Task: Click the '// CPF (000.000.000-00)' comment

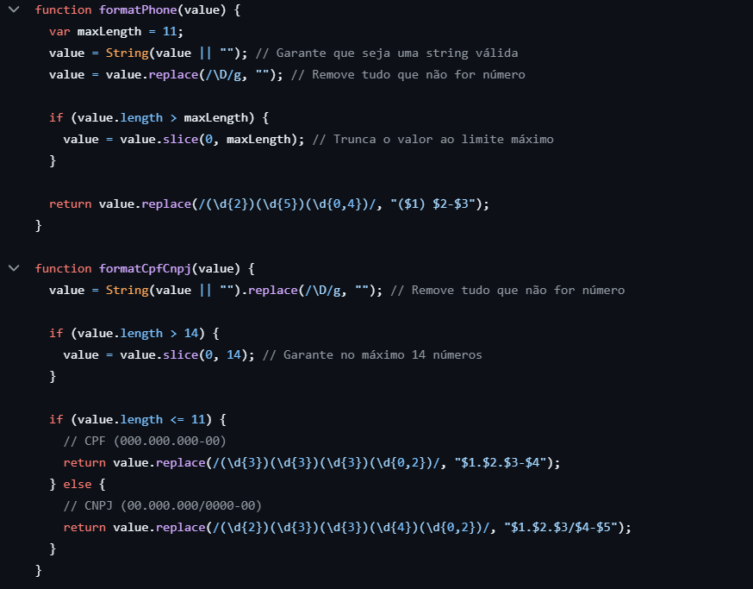Action: click(x=145, y=441)
